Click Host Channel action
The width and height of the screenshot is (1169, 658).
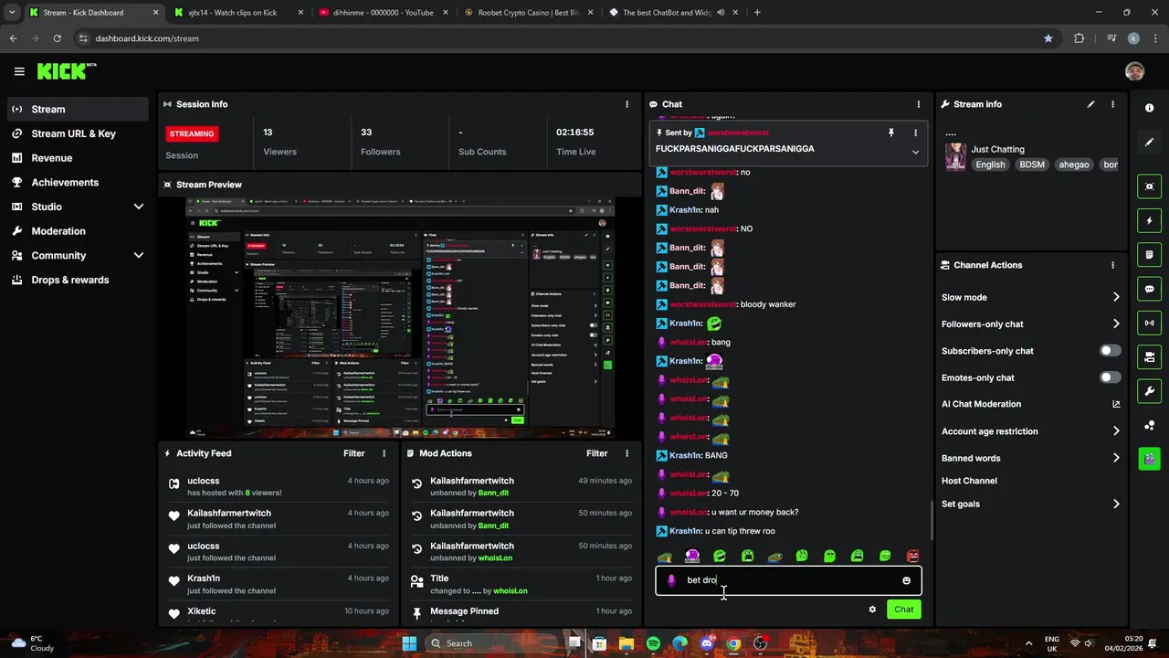pos(969,481)
